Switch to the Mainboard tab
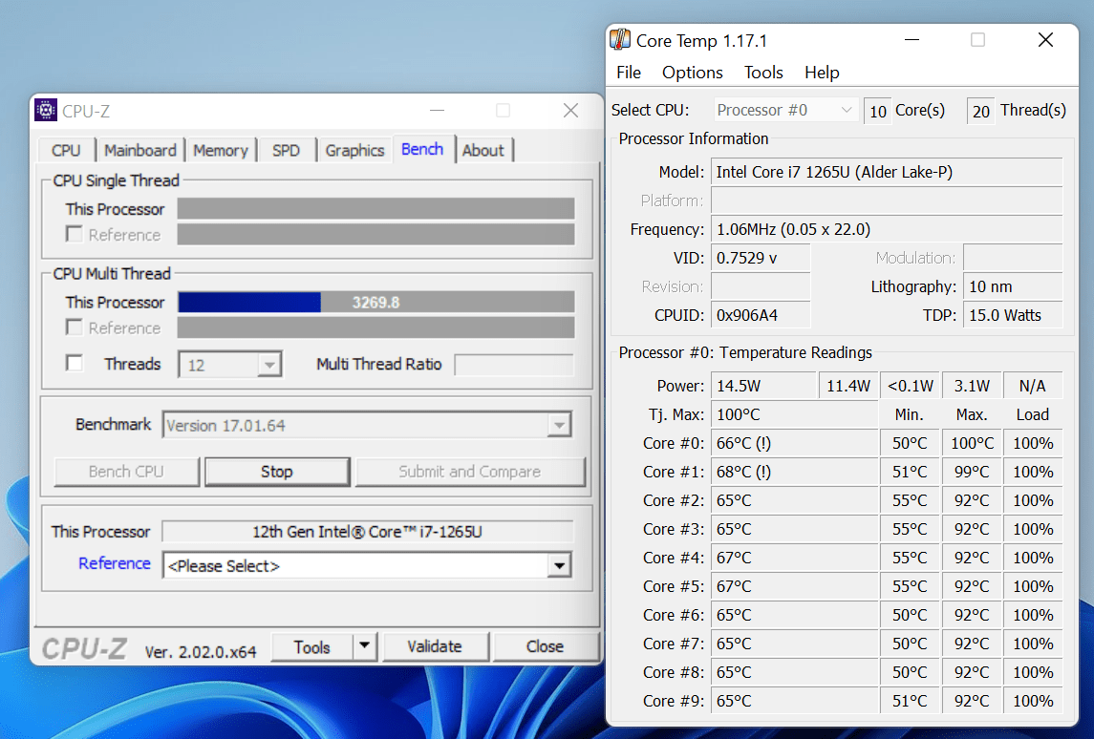This screenshot has width=1094, height=739. 140,151
